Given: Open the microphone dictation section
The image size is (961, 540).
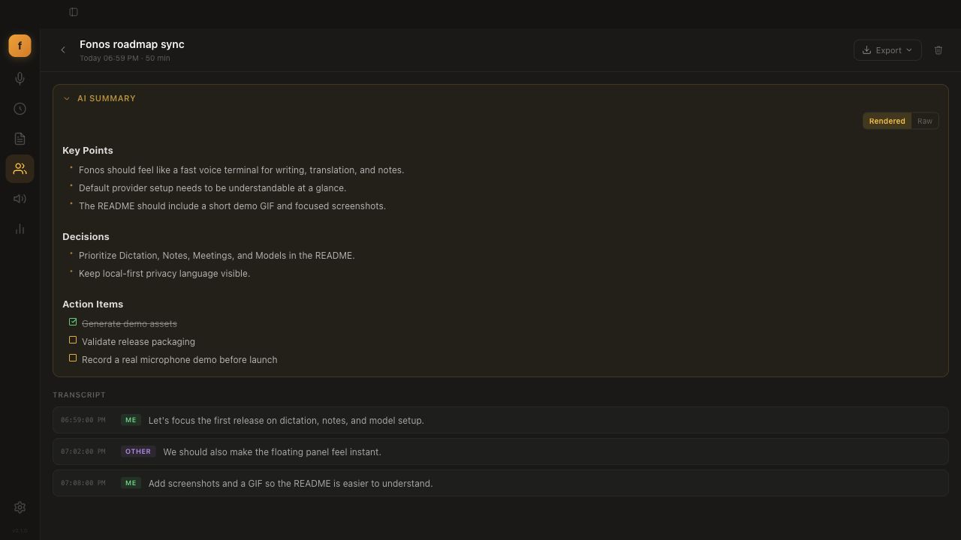Looking at the screenshot, I should pyautogui.click(x=20, y=79).
